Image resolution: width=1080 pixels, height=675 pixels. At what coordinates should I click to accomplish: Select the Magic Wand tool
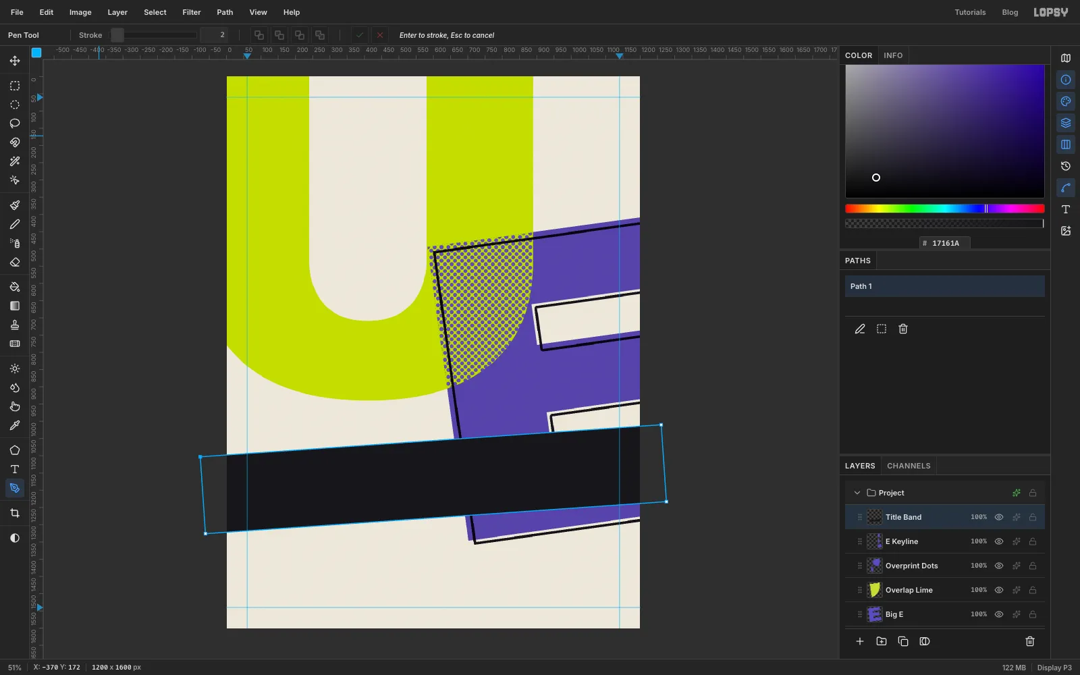tap(15, 161)
